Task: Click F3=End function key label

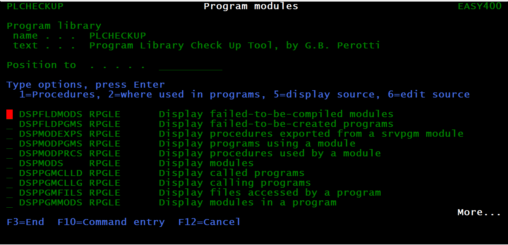Action: [25, 222]
